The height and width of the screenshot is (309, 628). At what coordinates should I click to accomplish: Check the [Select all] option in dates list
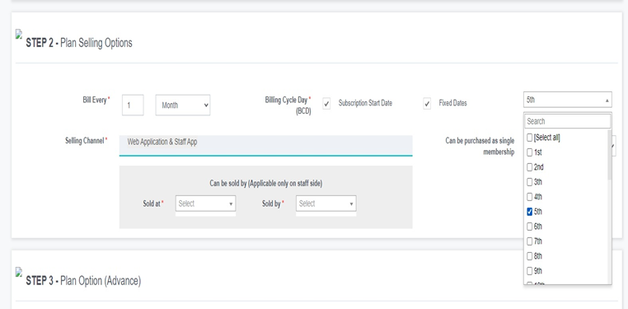(x=529, y=138)
